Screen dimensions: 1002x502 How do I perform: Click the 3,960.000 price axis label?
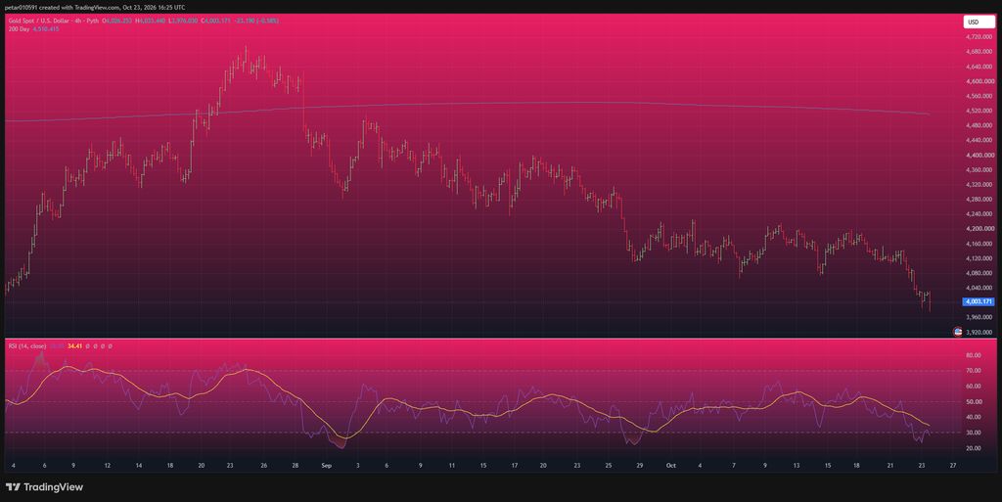(x=979, y=317)
